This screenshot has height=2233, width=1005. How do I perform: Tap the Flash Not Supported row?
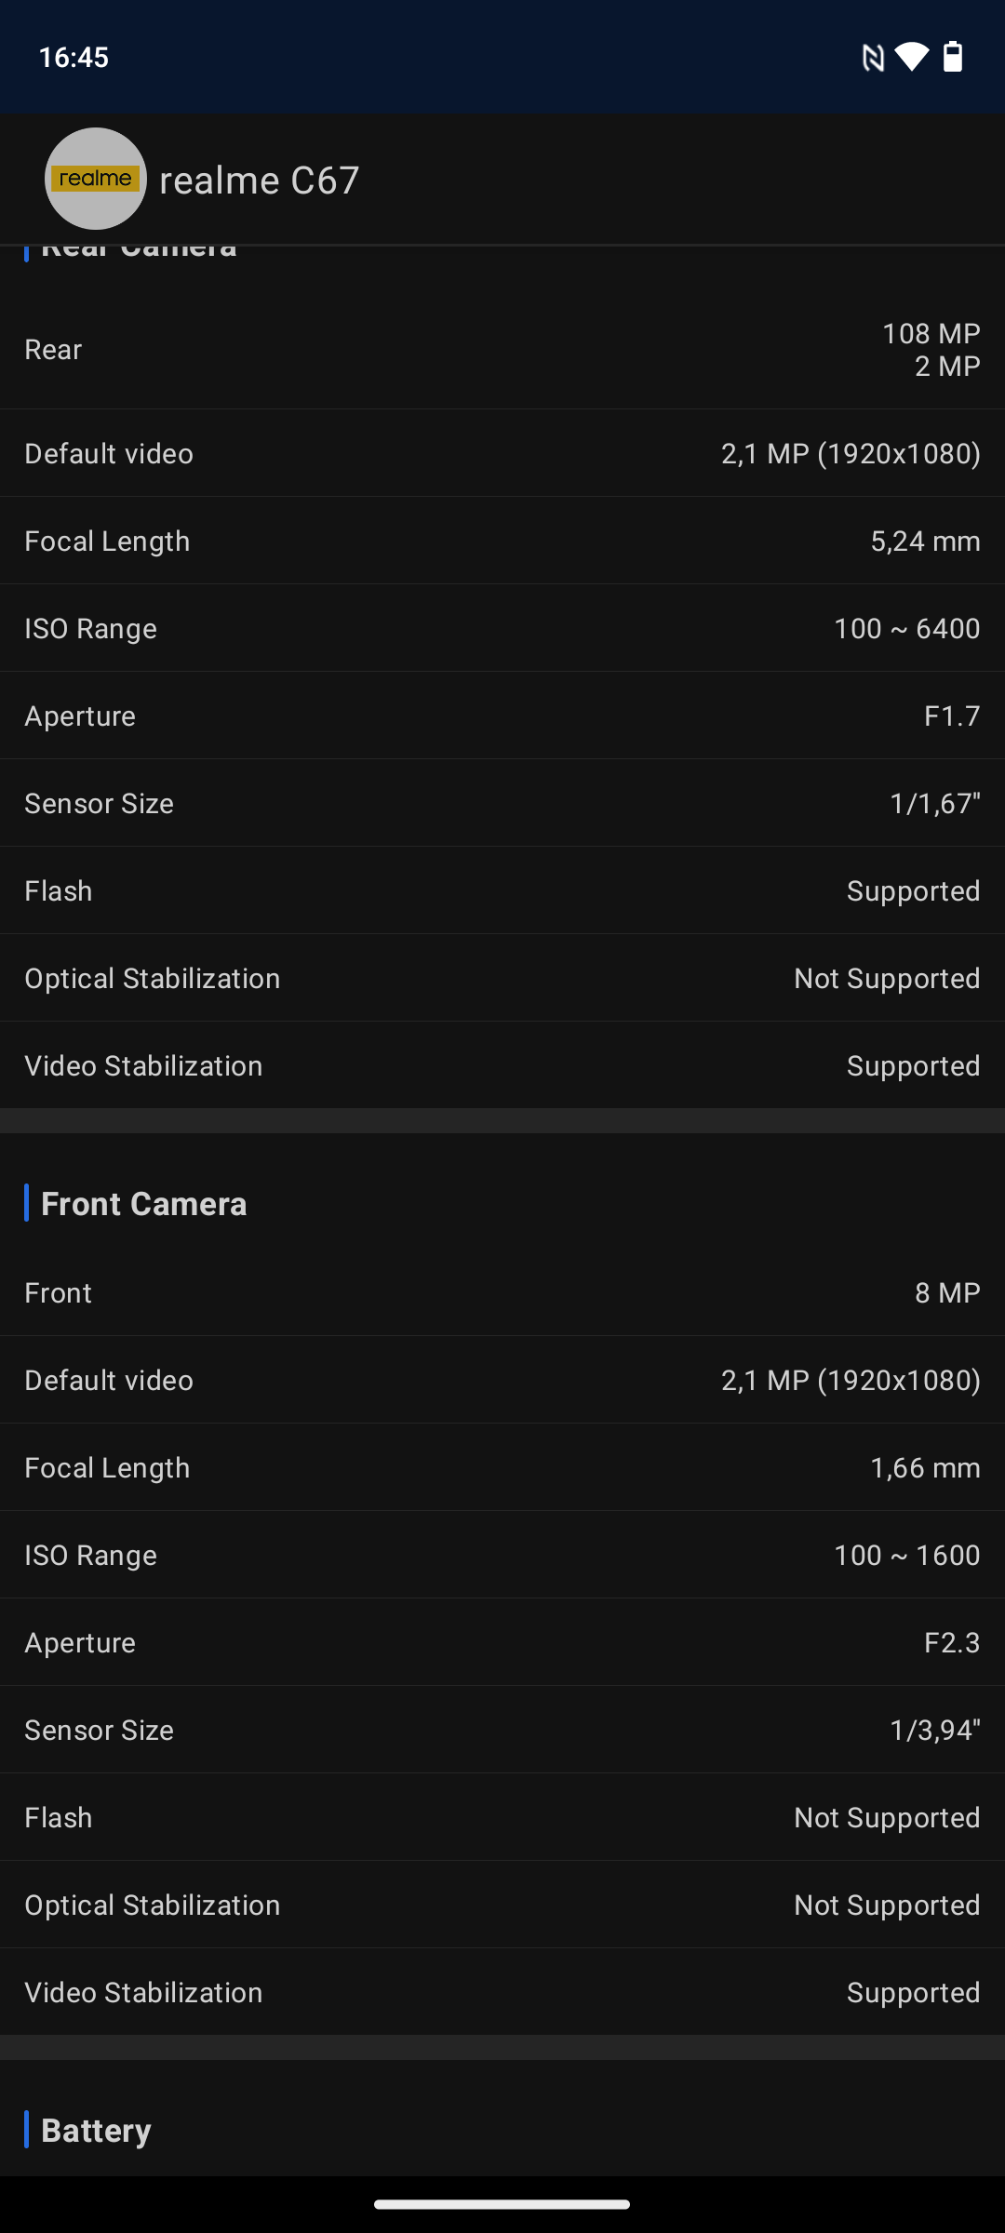click(x=502, y=1817)
